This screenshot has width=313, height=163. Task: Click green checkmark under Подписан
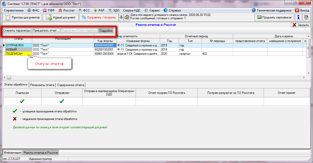[22, 101]
